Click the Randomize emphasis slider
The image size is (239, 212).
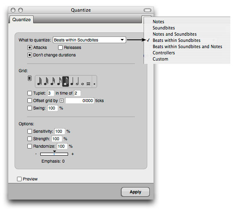(54, 154)
